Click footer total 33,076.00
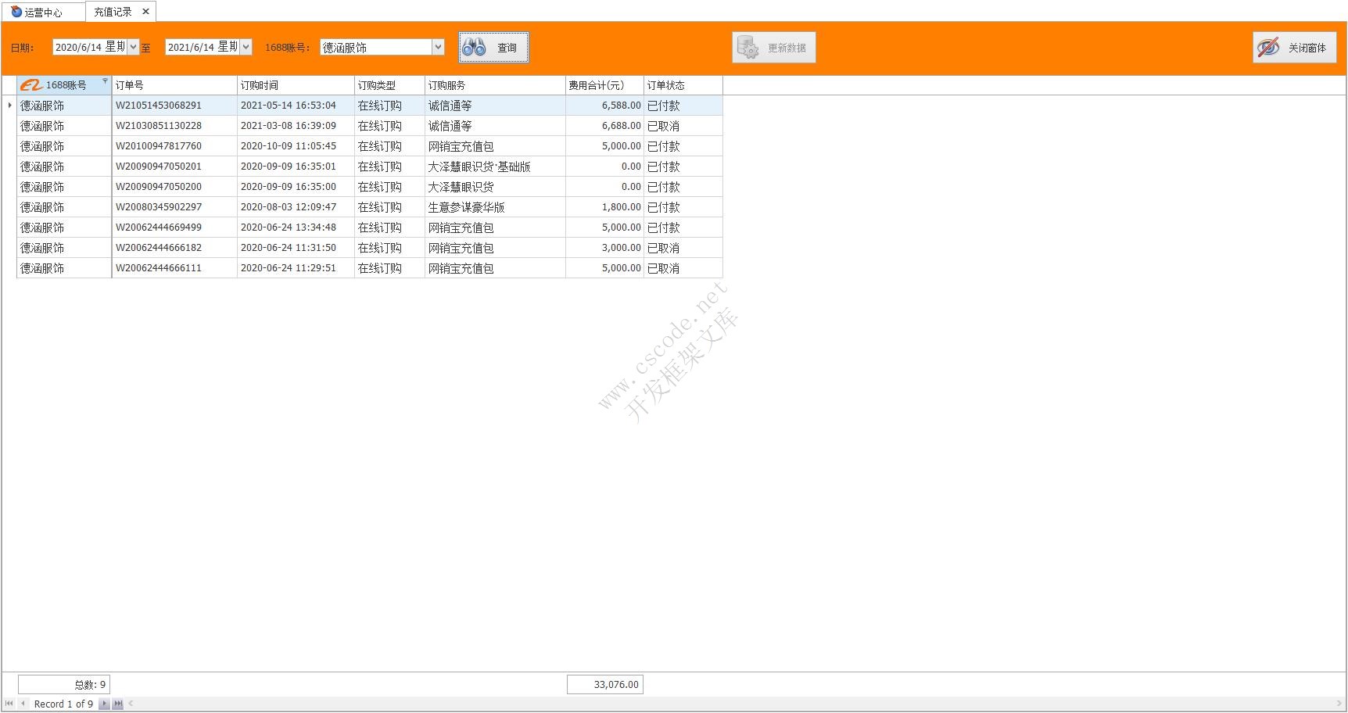This screenshot has width=1348, height=713. click(x=605, y=685)
